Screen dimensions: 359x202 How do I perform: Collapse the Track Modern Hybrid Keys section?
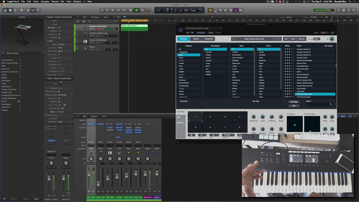tap(46, 79)
